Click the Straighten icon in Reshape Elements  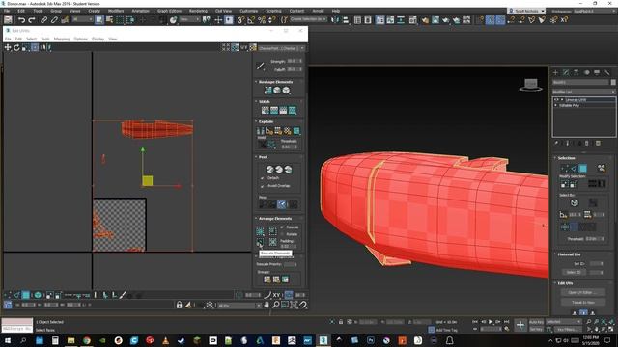click(268, 90)
